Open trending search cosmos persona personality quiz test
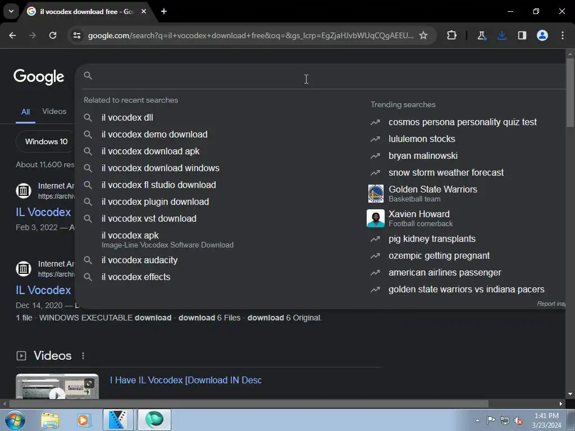Screen dimensions: 575x431 [463, 122]
